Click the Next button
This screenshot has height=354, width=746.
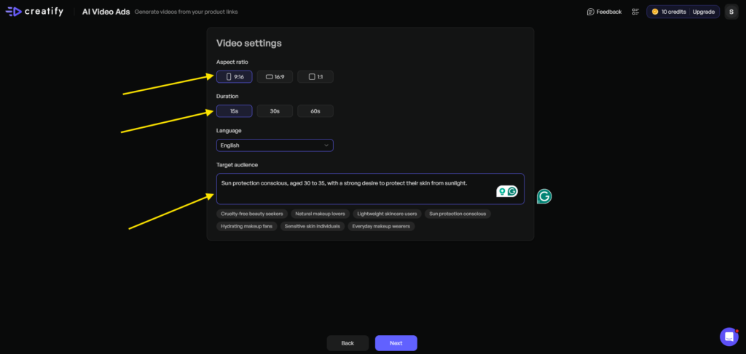396,343
